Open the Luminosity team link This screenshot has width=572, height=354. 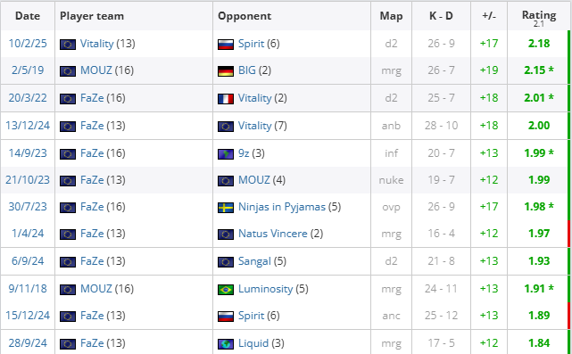266,289
